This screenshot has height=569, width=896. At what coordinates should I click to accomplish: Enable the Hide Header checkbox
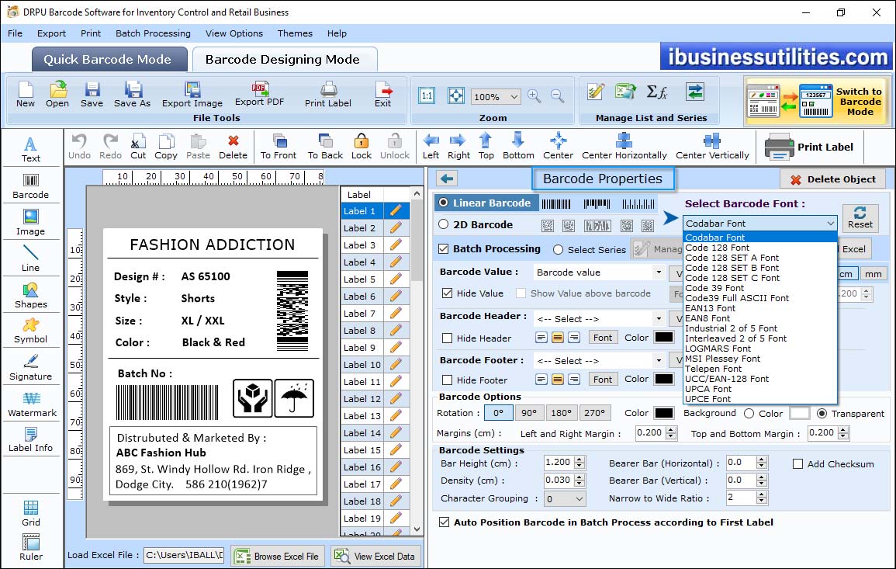[448, 338]
